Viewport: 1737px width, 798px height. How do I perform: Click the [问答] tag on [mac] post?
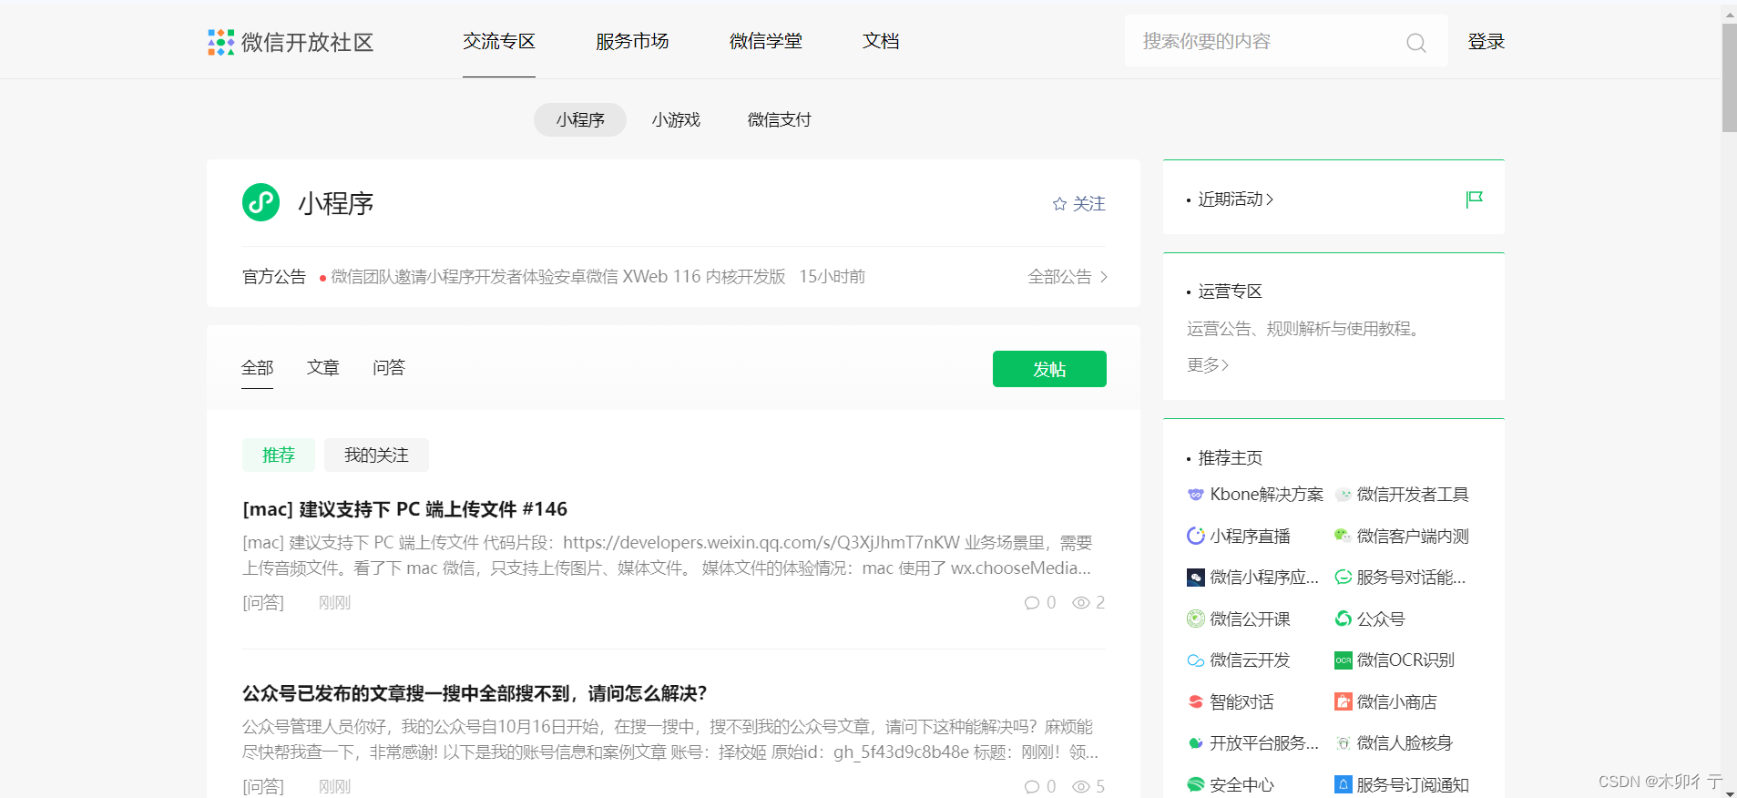click(263, 603)
